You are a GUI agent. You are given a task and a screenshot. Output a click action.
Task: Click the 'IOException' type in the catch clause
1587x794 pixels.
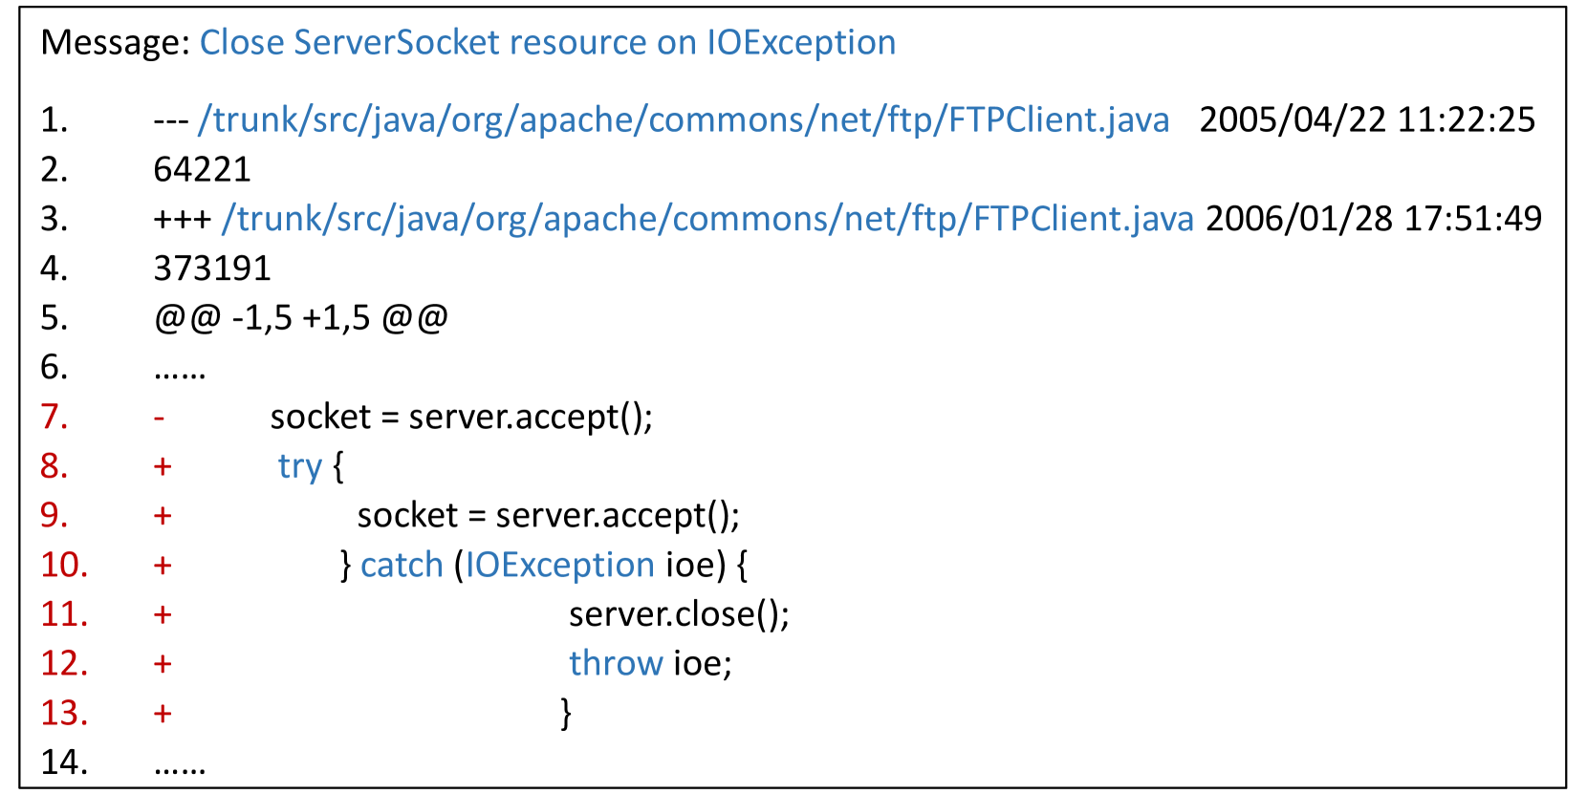point(559,566)
